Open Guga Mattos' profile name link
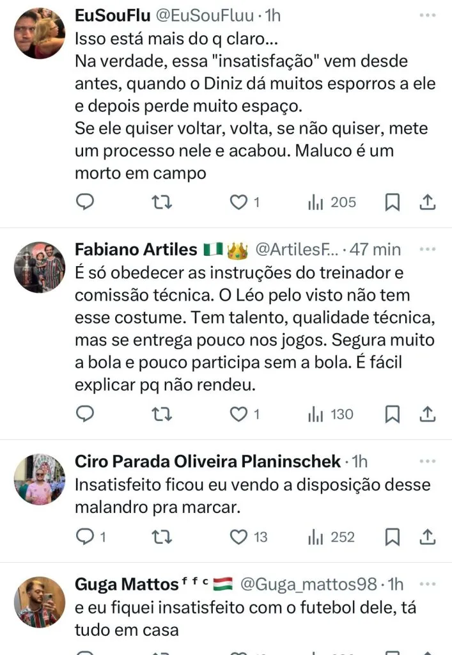Viewport: 452px width, 655px height. (126, 583)
